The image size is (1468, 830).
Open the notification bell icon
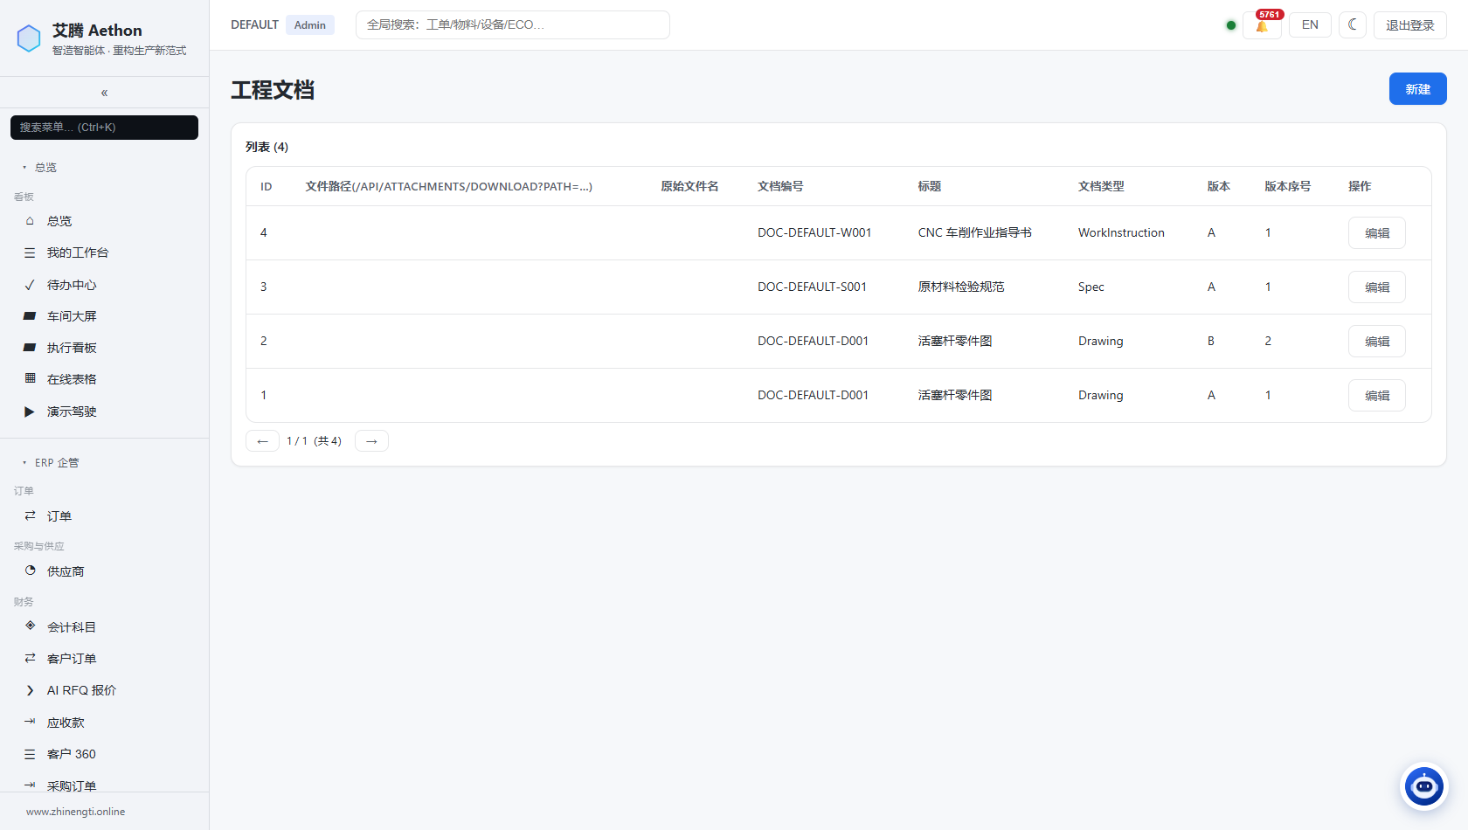tap(1262, 25)
